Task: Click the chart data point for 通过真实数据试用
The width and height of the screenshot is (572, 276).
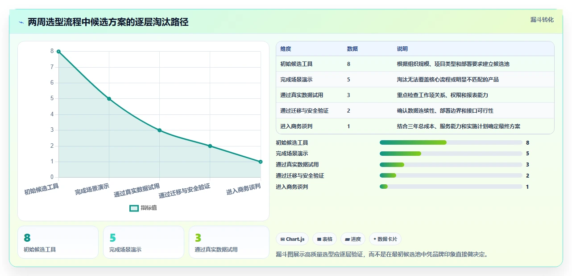Action: [159, 130]
